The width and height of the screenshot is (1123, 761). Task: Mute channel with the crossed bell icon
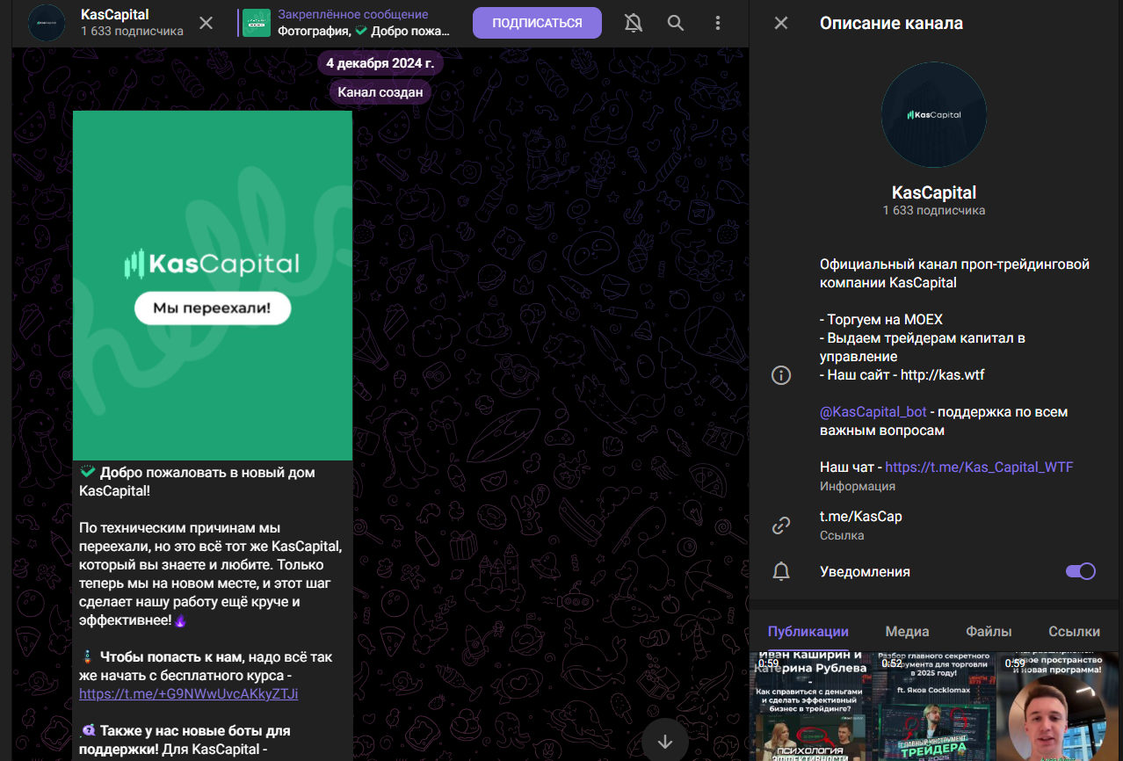coord(633,23)
